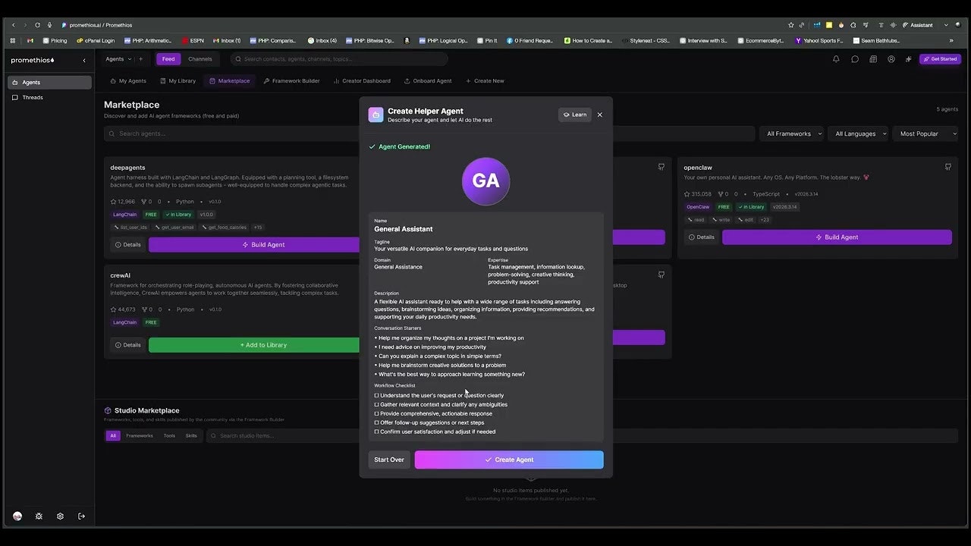The image size is (971, 546).
Task: Open the chat bubble icon in header
Action: click(855, 59)
